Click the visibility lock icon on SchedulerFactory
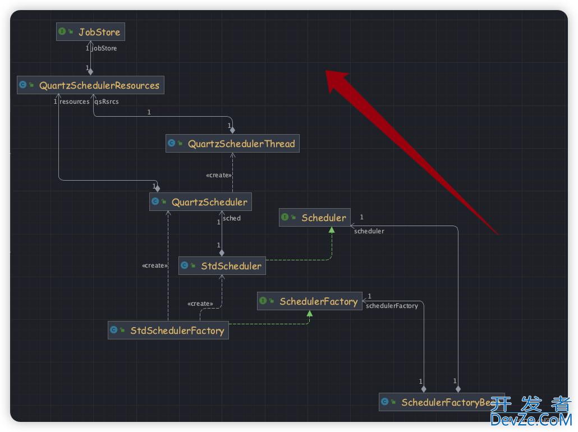Screen dimensions: 578x432 coord(271,301)
